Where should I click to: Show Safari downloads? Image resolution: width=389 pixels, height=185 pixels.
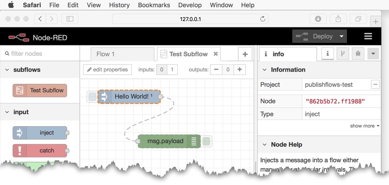click(x=318, y=19)
